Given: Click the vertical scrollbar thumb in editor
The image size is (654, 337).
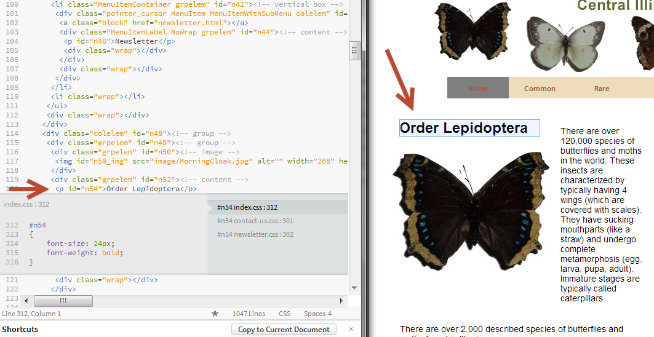Looking at the screenshot, I should (x=354, y=50).
